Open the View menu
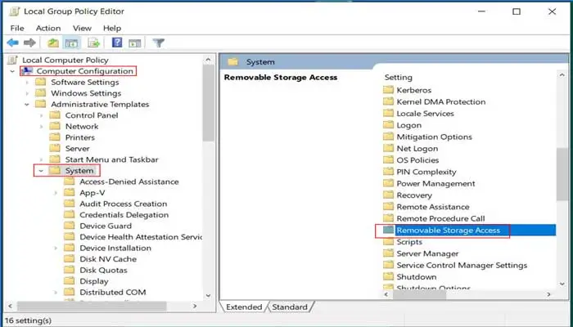The height and width of the screenshot is (327, 573). [x=82, y=28]
